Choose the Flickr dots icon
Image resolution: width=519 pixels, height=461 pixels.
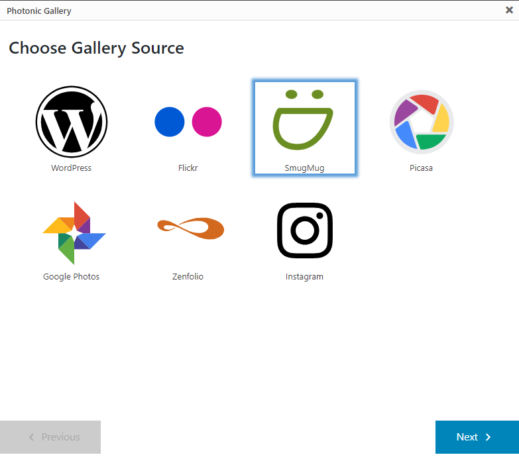pos(188,122)
